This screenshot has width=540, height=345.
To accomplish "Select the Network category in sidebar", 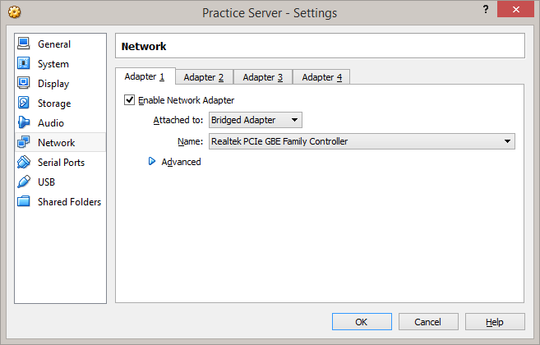I will click(x=56, y=142).
